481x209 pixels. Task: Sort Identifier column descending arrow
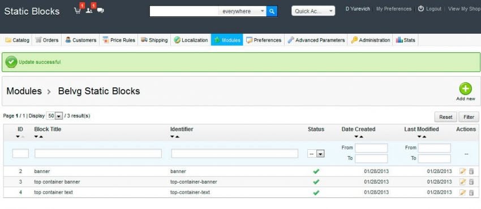coord(173,136)
